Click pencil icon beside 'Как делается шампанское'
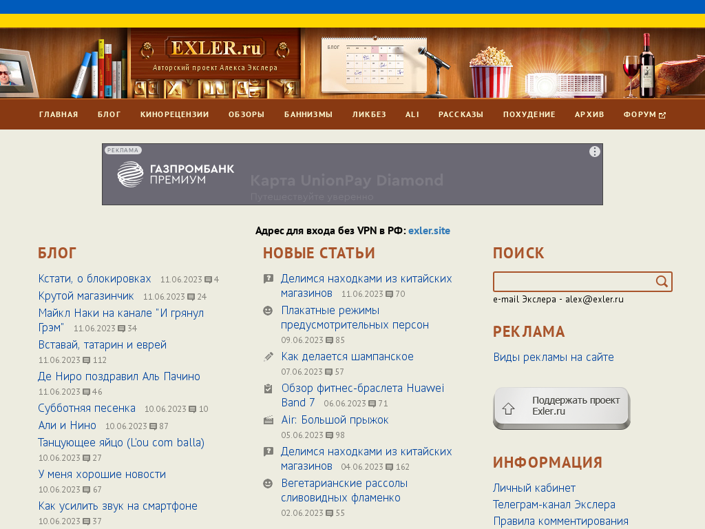Image resolution: width=705 pixels, height=529 pixels. [269, 357]
